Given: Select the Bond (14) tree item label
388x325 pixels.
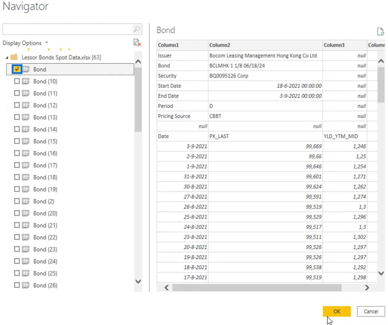Looking at the screenshot, I should [45, 129].
